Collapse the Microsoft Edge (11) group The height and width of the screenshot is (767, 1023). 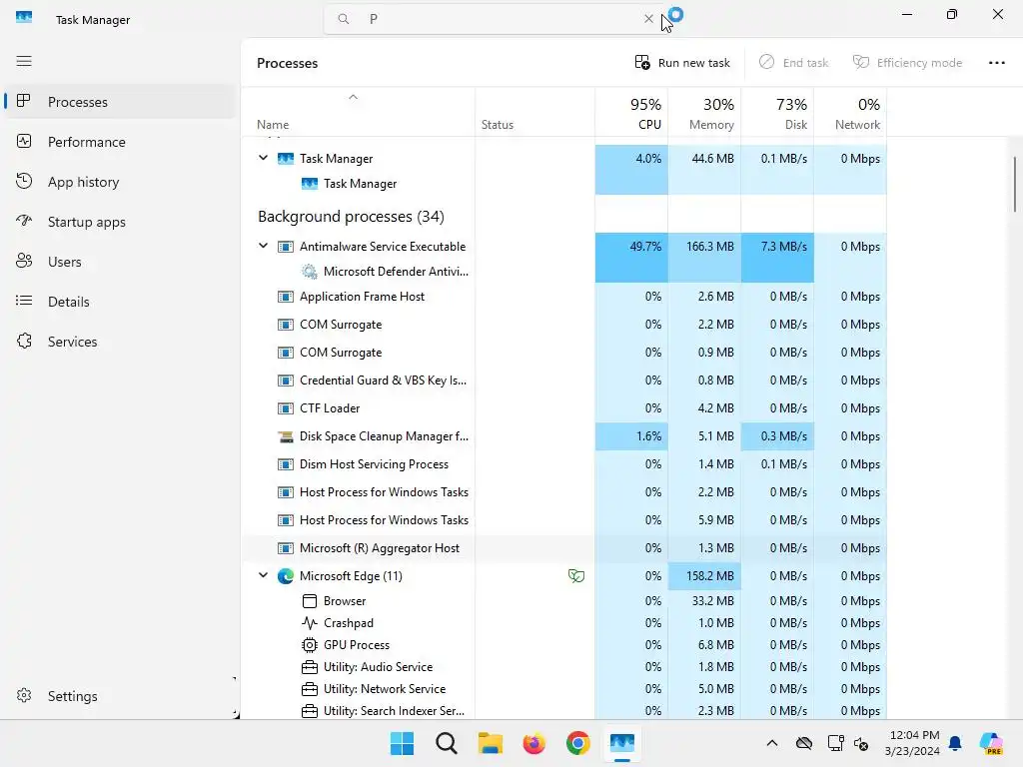(x=263, y=575)
